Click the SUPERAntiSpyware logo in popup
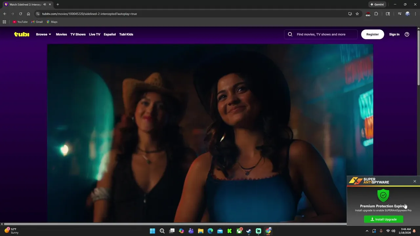420x236 pixels. point(369,181)
